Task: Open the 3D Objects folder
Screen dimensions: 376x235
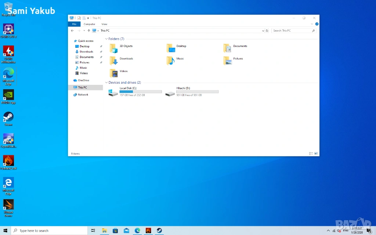Action: (114, 48)
